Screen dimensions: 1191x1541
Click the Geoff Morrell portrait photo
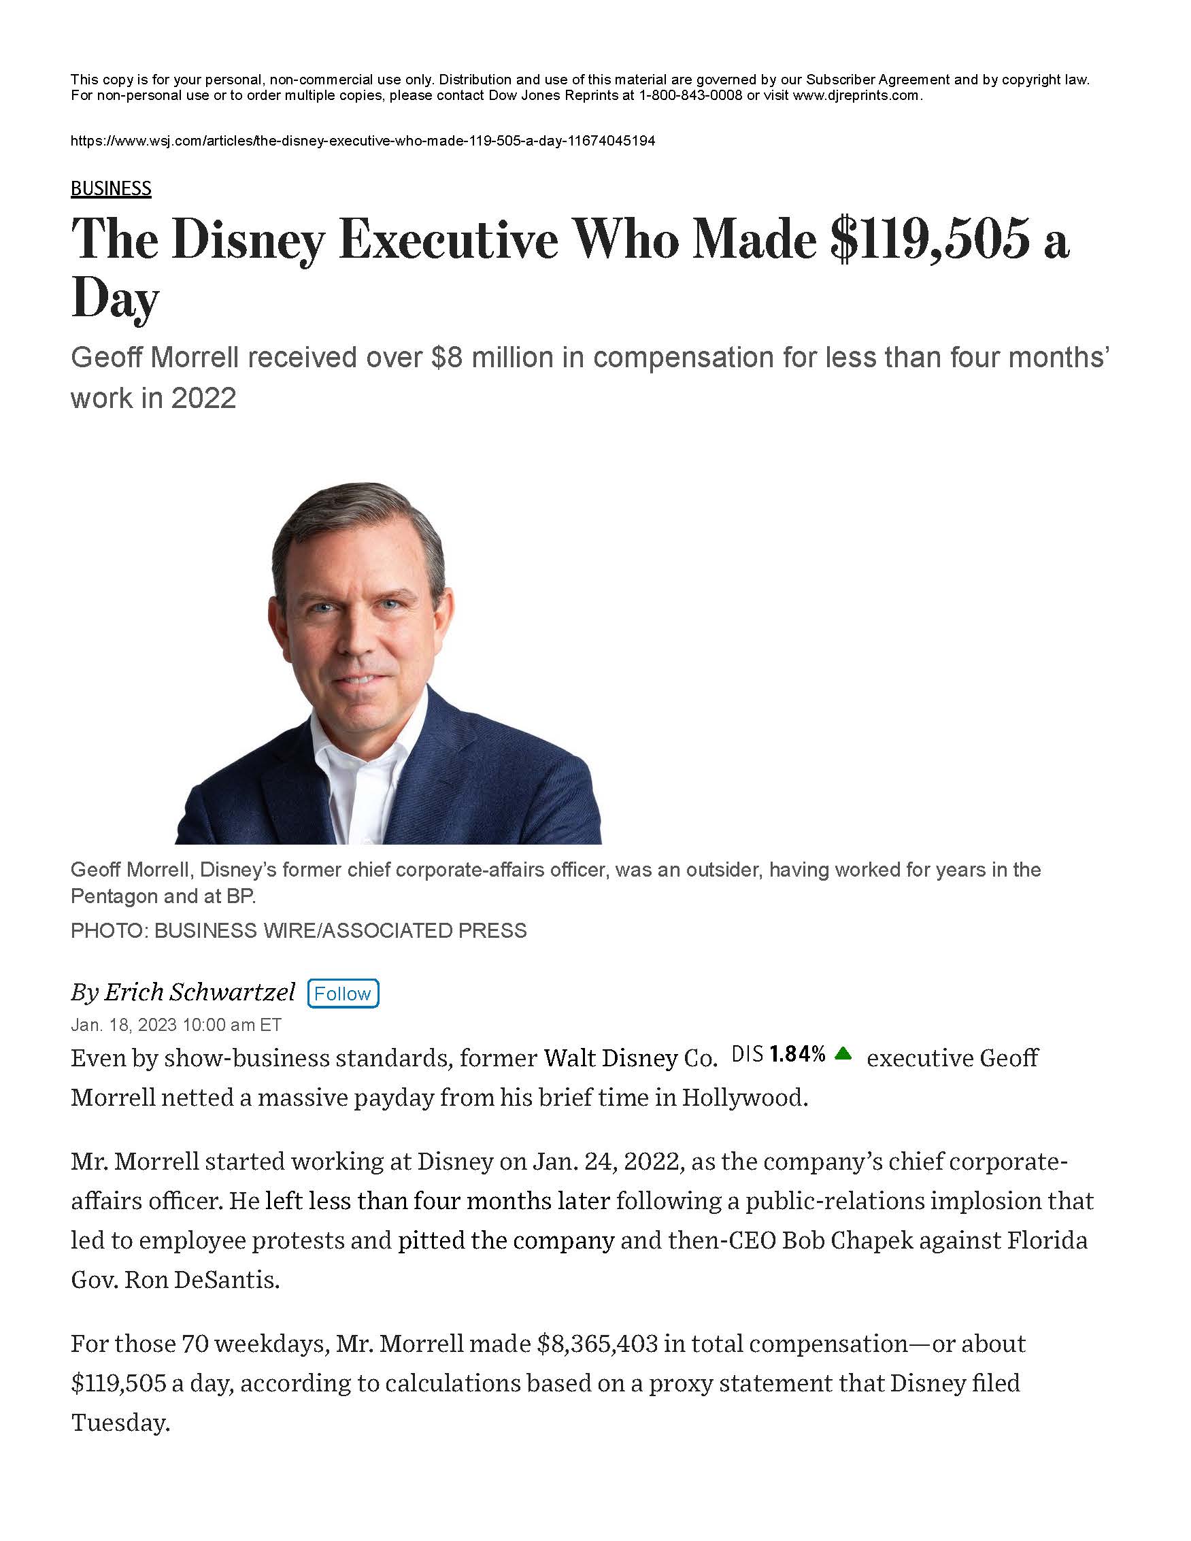(x=388, y=663)
